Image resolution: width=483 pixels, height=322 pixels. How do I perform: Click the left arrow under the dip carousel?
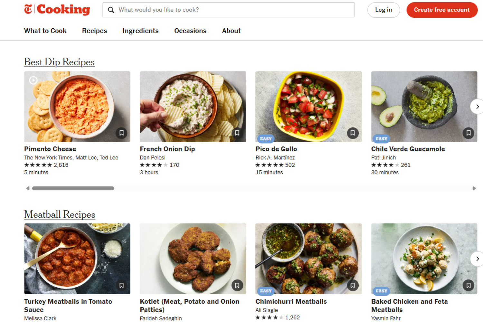28,188
